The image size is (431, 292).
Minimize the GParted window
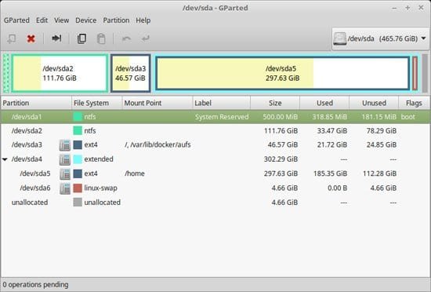(x=394, y=8)
